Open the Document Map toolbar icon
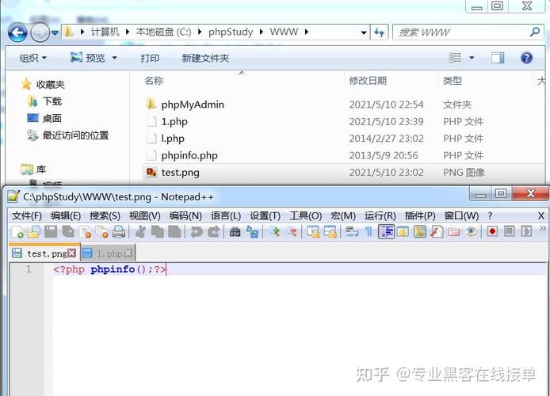Image resolution: width=550 pixels, height=396 pixels. [x=420, y=232]
